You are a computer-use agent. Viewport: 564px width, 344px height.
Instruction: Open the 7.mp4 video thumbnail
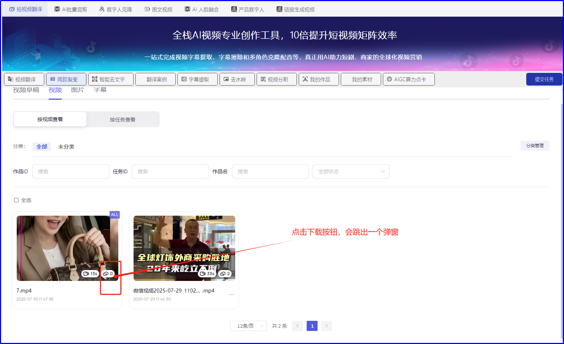coord(67,248)
